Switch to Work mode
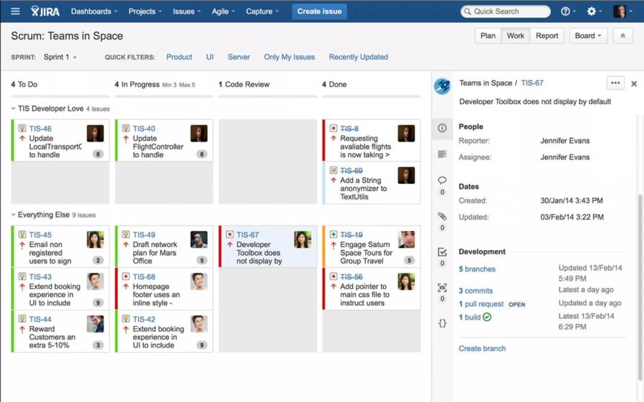The width and height of the screenshot is (644, 402). [515, 36]
